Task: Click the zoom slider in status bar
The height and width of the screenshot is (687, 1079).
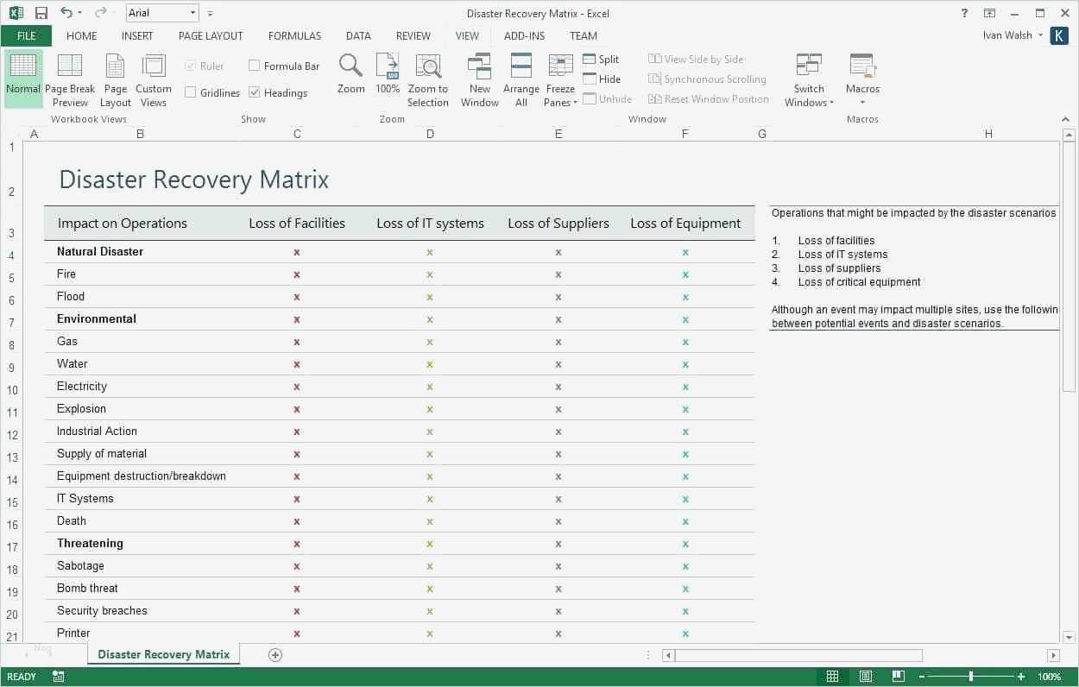Action: coord(971,677)
